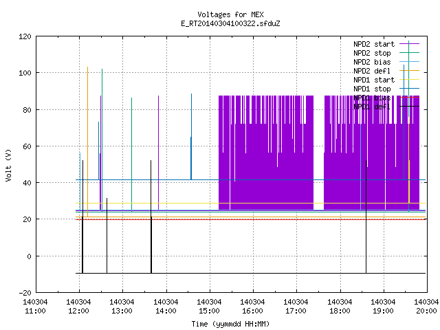This screenshot has width=440, height=330.
Task: Click the tall orange NPD2 defl spike near 12:10
Action: click(87, 142)
